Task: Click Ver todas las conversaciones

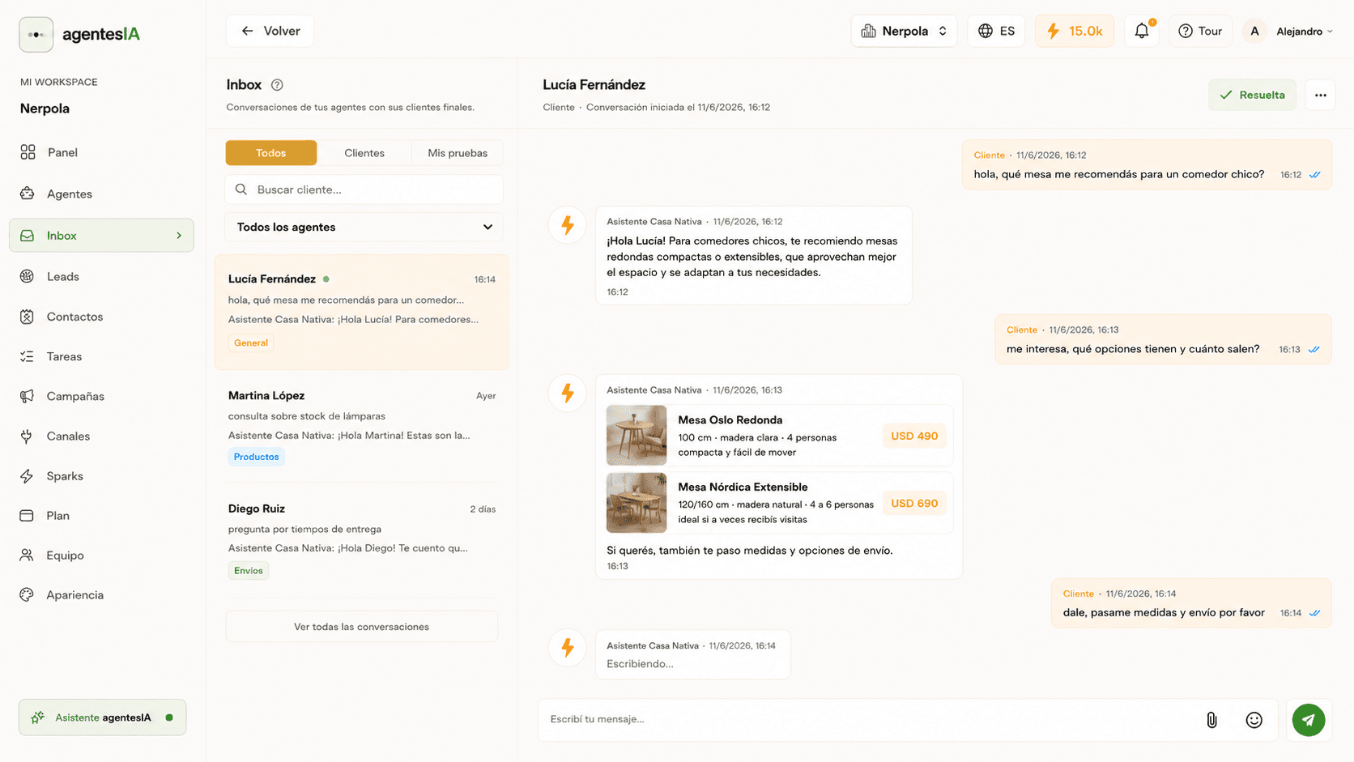Action: 361,627
